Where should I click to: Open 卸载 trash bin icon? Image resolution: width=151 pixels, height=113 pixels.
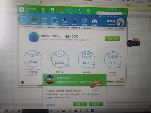[x=88, y=10]
